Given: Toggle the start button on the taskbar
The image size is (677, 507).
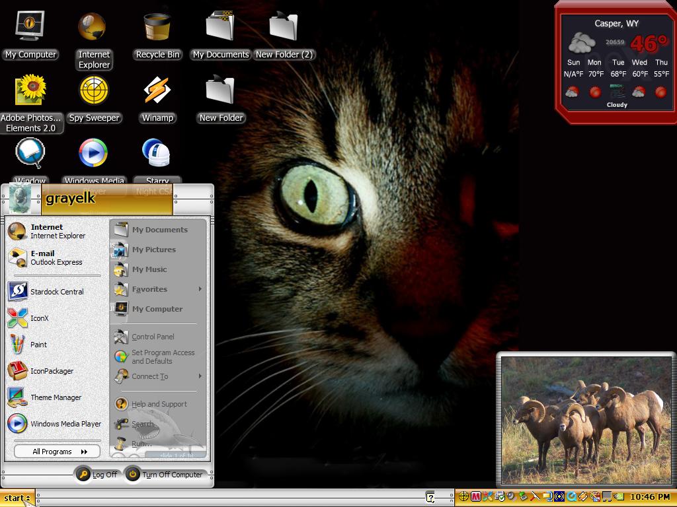Looking at the screenshot, I should 17,498.
